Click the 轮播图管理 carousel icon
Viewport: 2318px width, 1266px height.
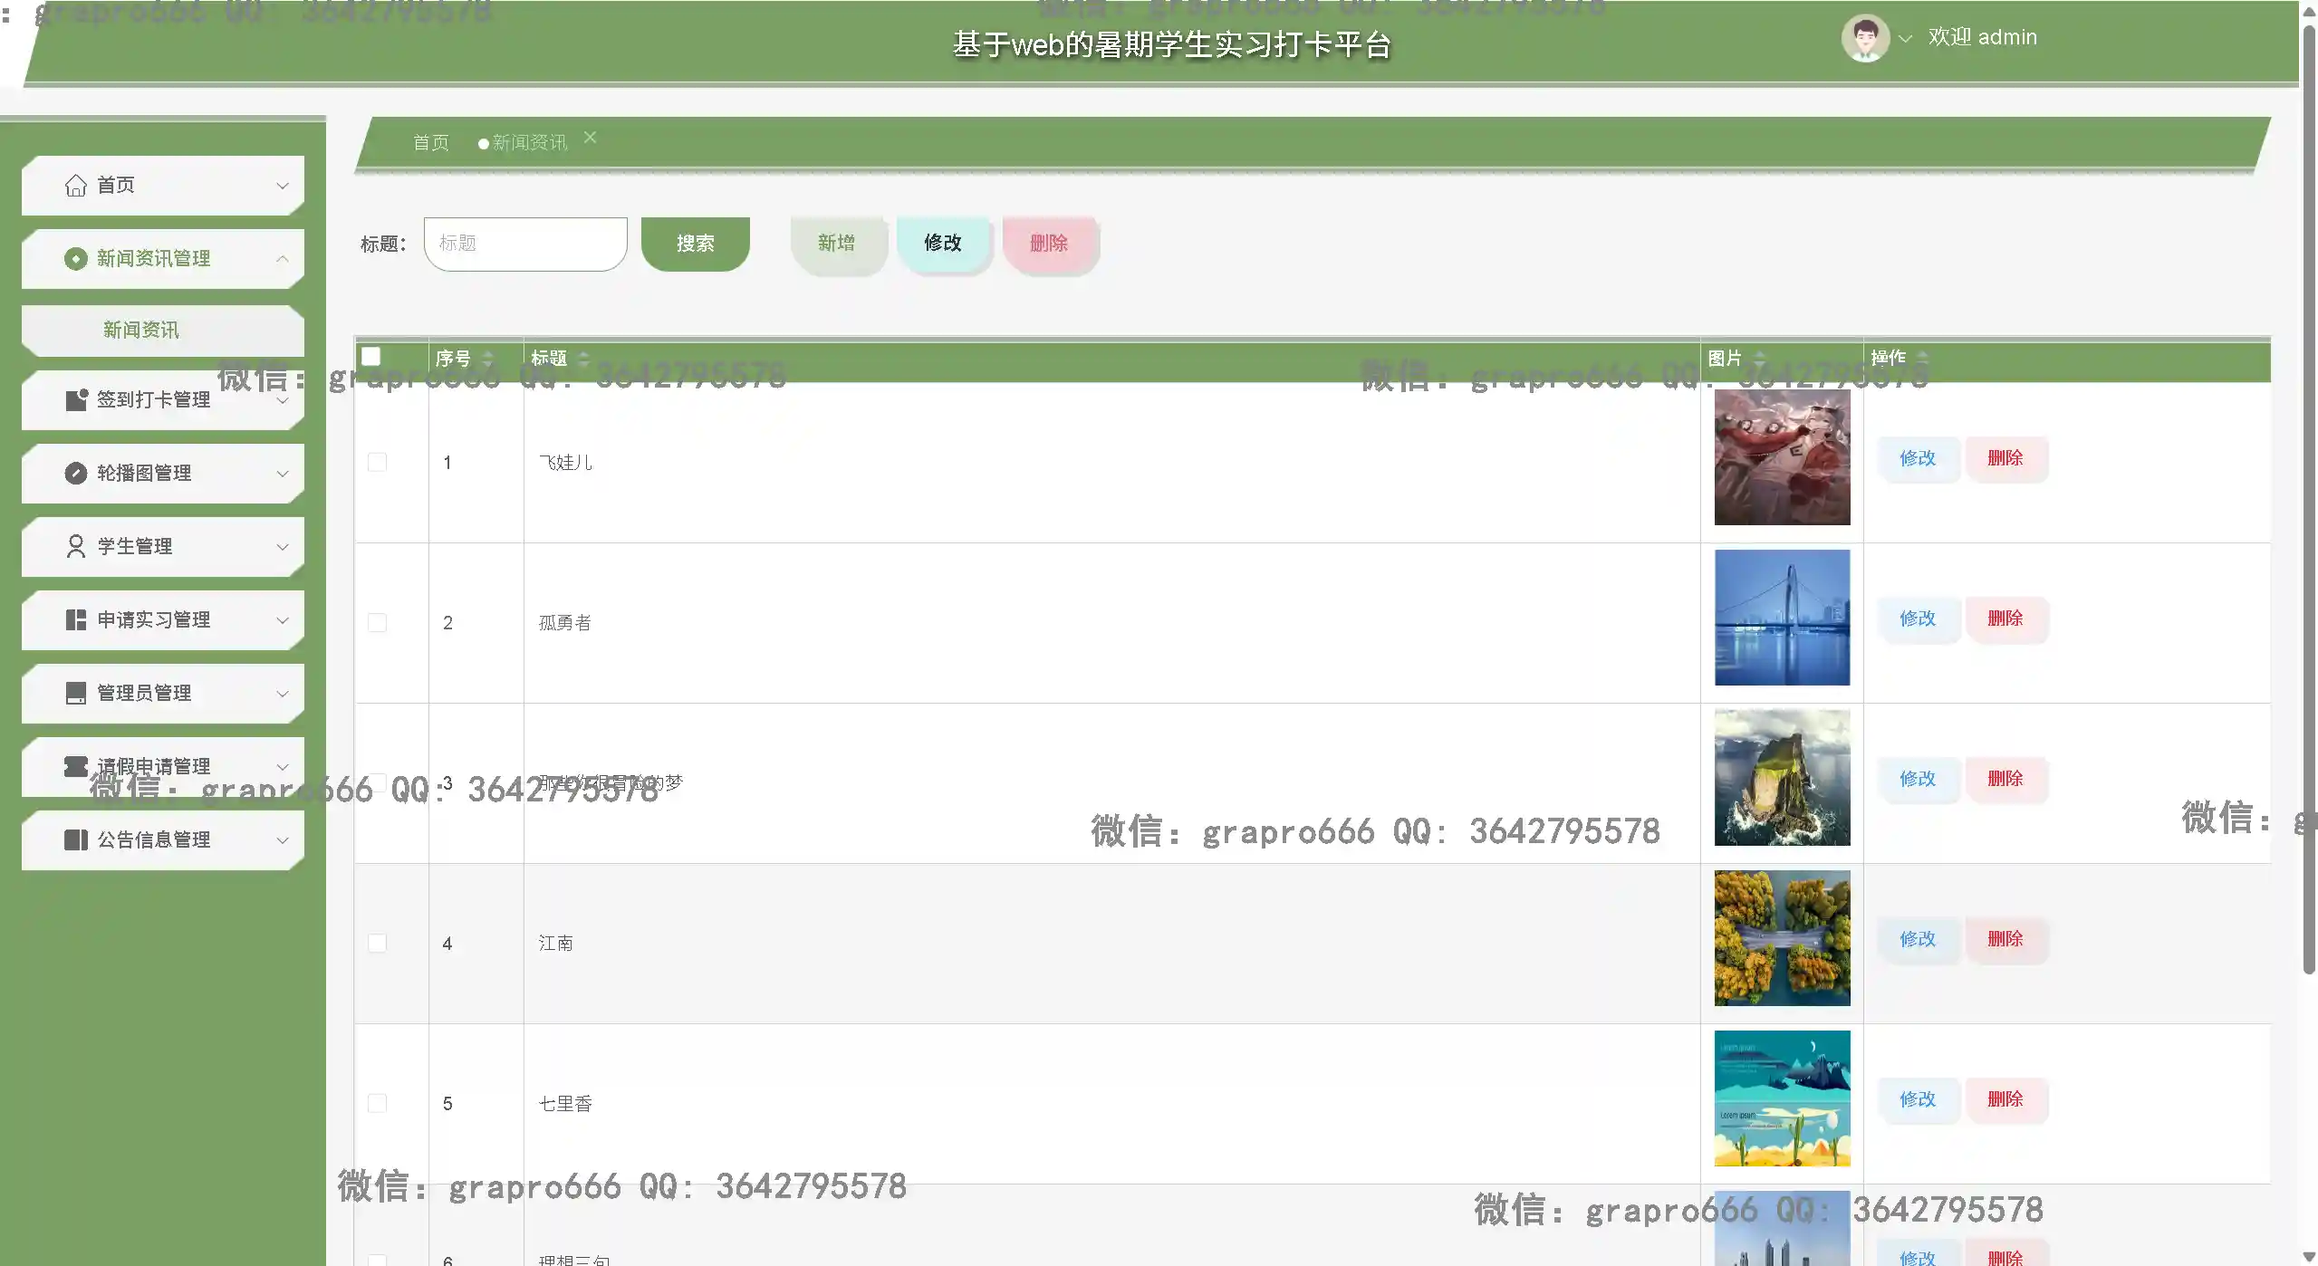76,473
